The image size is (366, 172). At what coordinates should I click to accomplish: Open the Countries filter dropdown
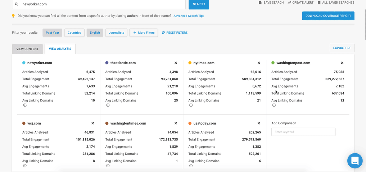click(74, 33)
